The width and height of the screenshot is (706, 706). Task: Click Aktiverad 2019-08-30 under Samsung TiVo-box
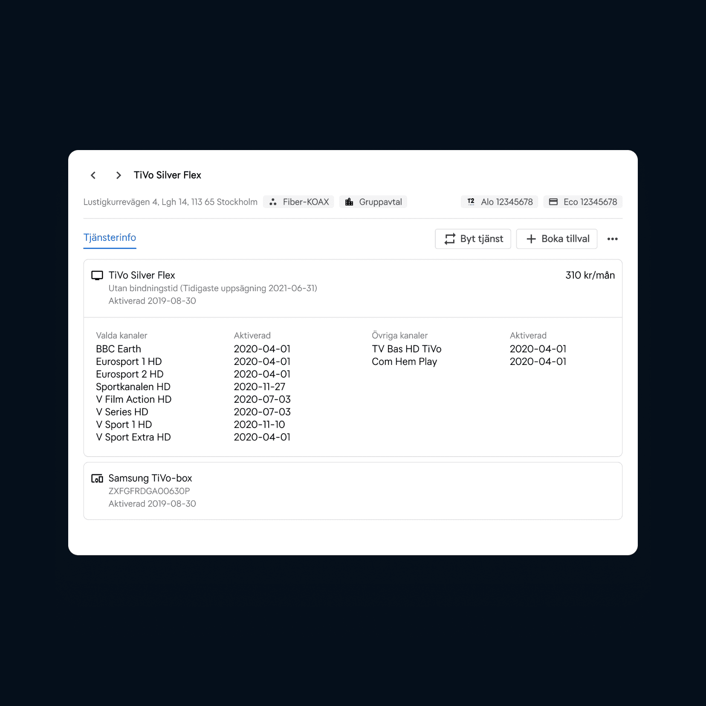pos(152,504)
